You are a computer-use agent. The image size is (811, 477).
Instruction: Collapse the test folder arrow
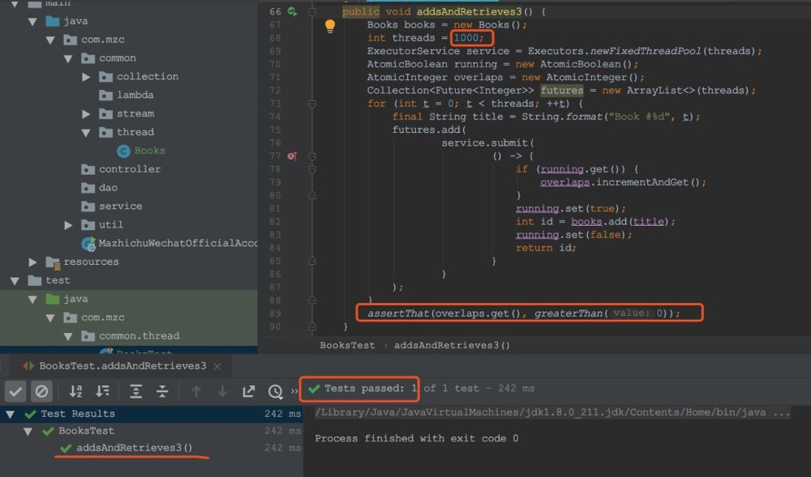click(15, 281)
